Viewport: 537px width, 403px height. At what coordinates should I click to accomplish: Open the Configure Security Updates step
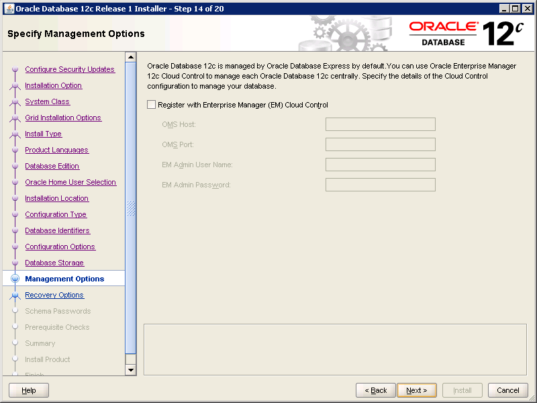(70, 69)
